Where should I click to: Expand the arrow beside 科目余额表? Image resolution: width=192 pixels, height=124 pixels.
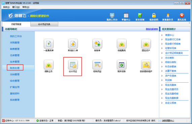(x=162, y=67)
